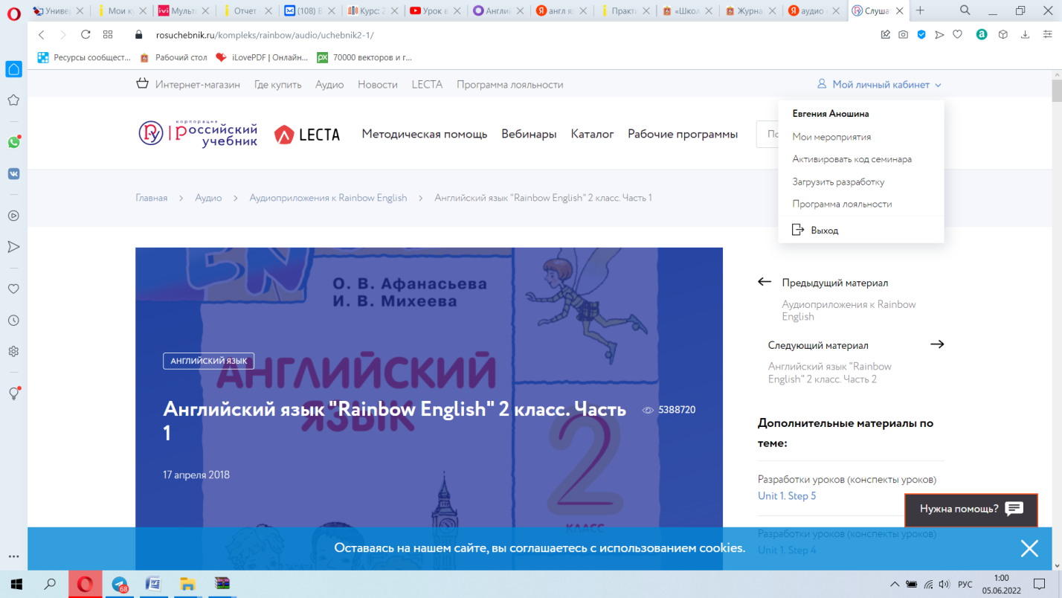Image resolution: width=1062 pixels, height=598 pixels.
Task: Open the sidebar lightbulb tips icon
Action: click(x=13, y=393)
